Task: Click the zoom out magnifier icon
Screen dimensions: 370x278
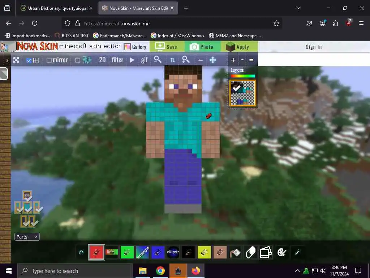Action: pos(158,60)
